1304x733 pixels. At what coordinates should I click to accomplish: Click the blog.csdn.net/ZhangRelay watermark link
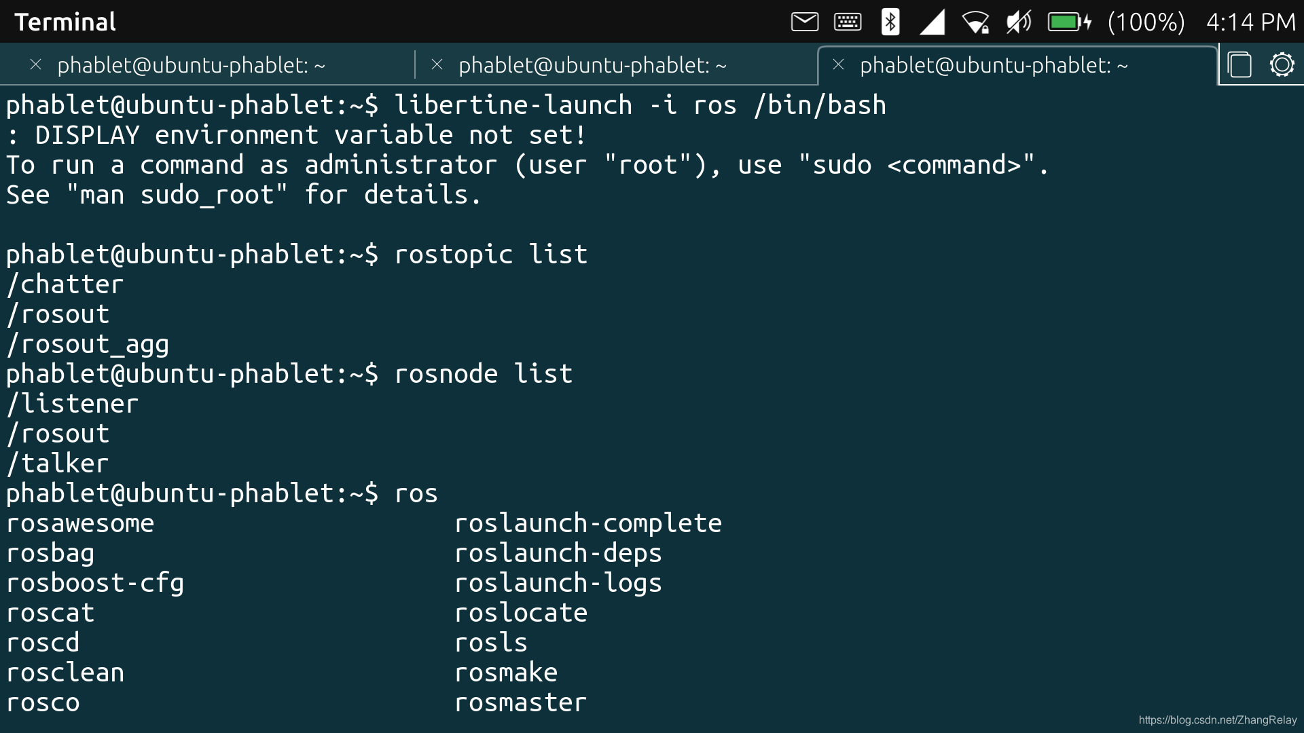pyautogui.click(x=1218, y=720)
